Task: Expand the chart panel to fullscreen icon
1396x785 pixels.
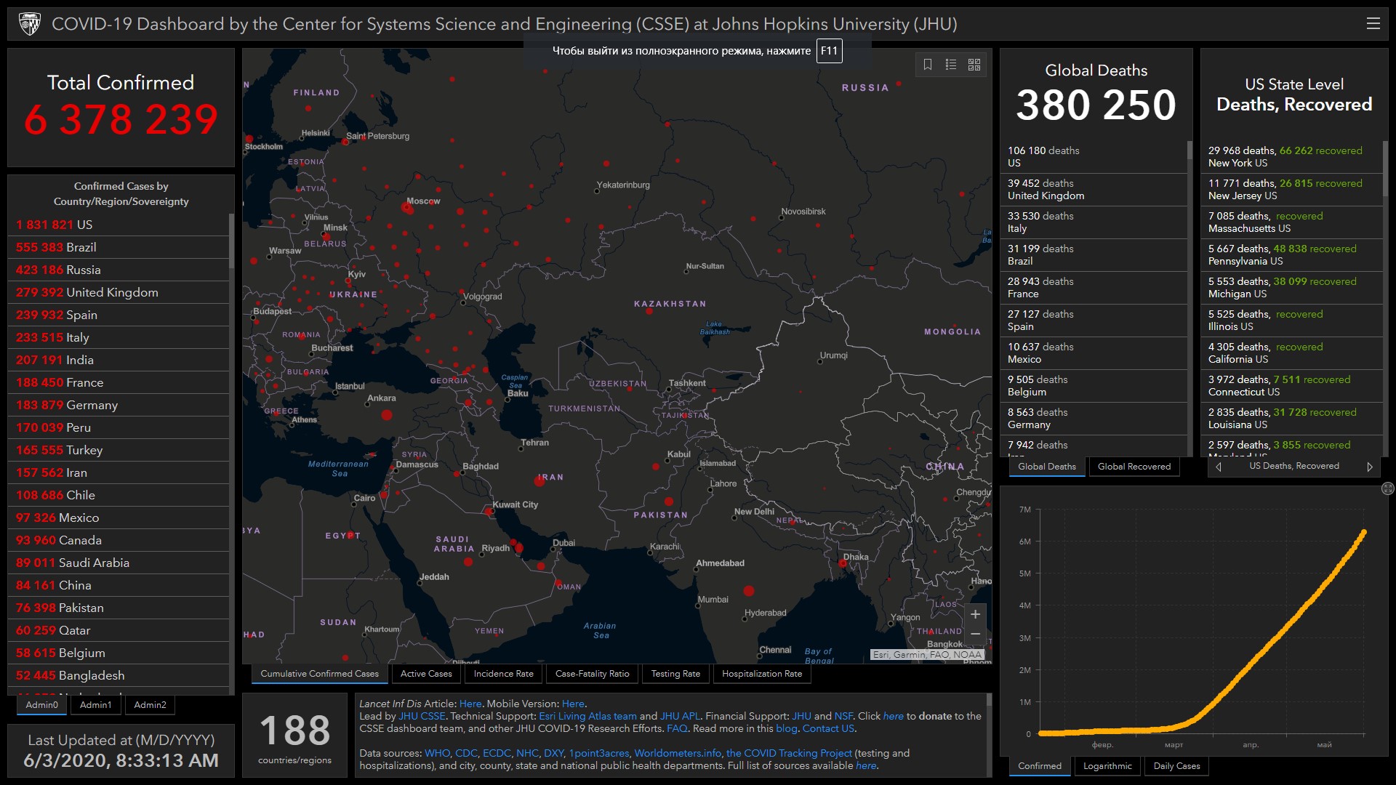Action: coord(1387,488)
